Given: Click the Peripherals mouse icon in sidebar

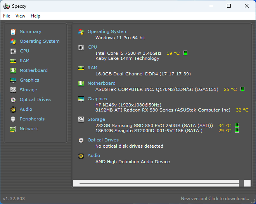Looking at the screenshot, I should (13, 119).
